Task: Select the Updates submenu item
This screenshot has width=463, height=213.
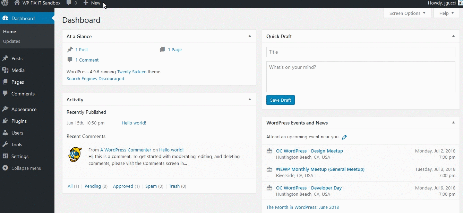Action: coord(11,41)
